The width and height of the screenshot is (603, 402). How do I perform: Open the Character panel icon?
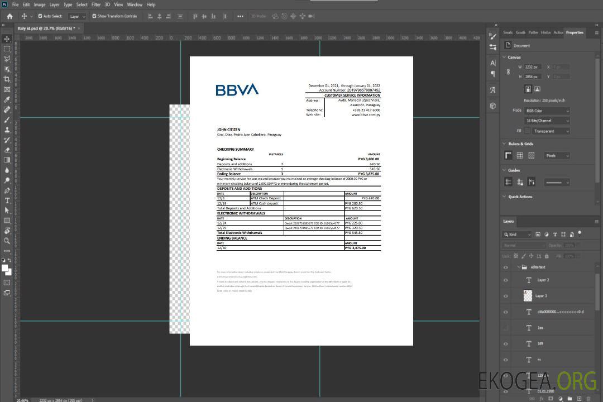pos(493,63)
